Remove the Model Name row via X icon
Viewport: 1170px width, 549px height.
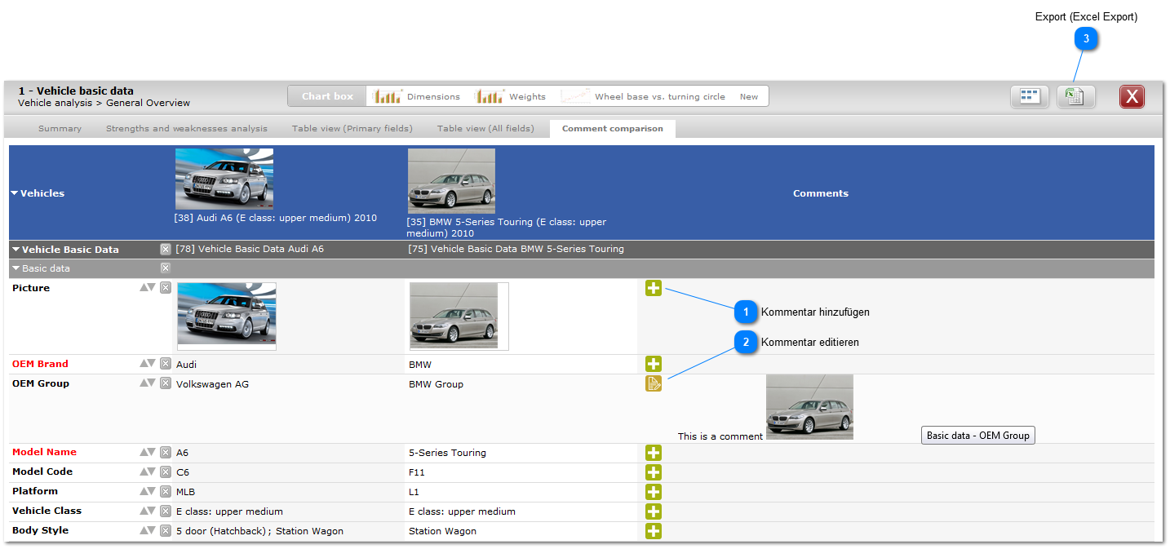click(166, 453)
